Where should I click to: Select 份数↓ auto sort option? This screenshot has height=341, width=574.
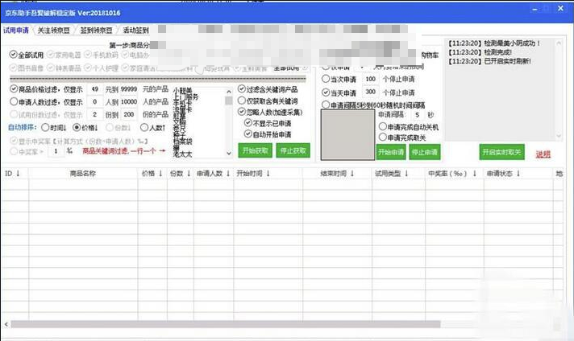click(x=118, y=127)
